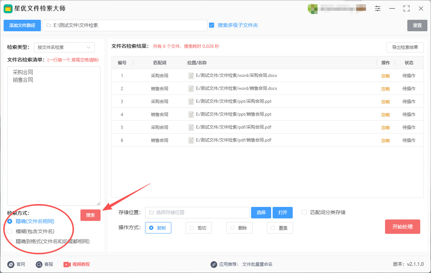Click the 匹配词 column header
The height and width of the screenshot is (273, 431).
click(159, 63)
